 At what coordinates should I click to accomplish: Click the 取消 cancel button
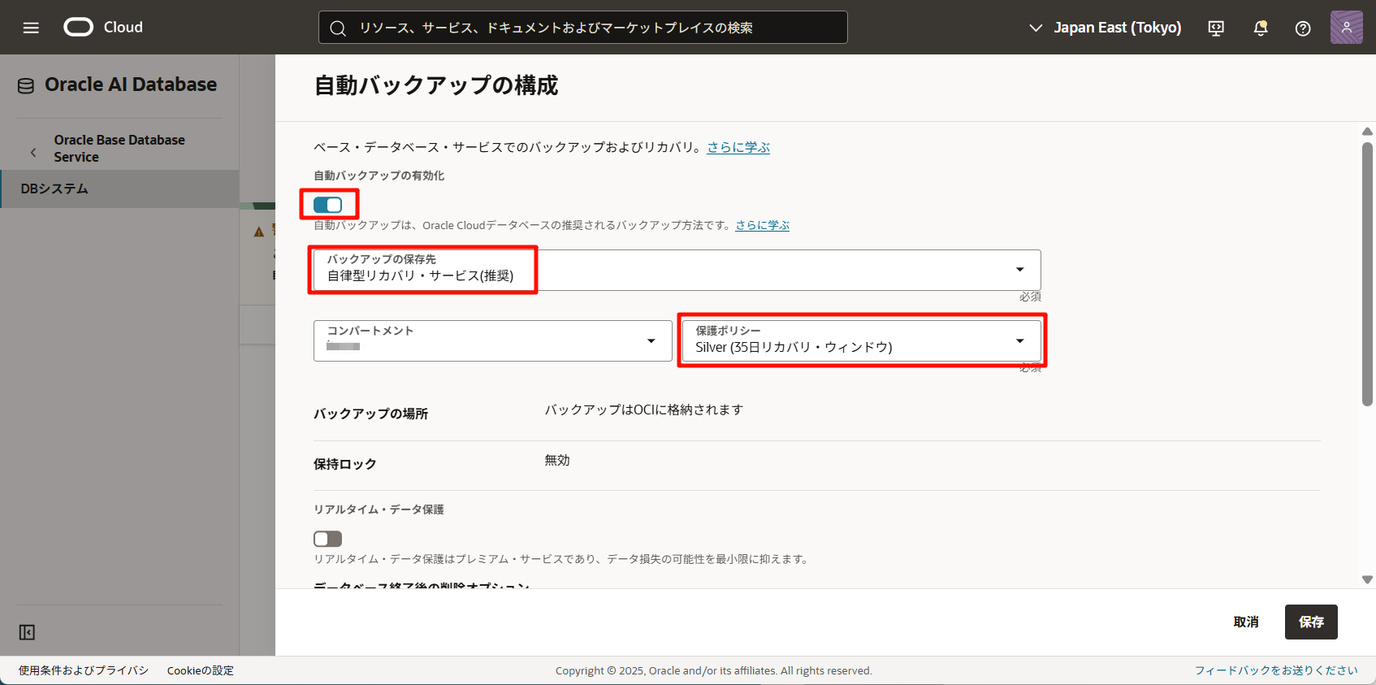point(1246,622)
